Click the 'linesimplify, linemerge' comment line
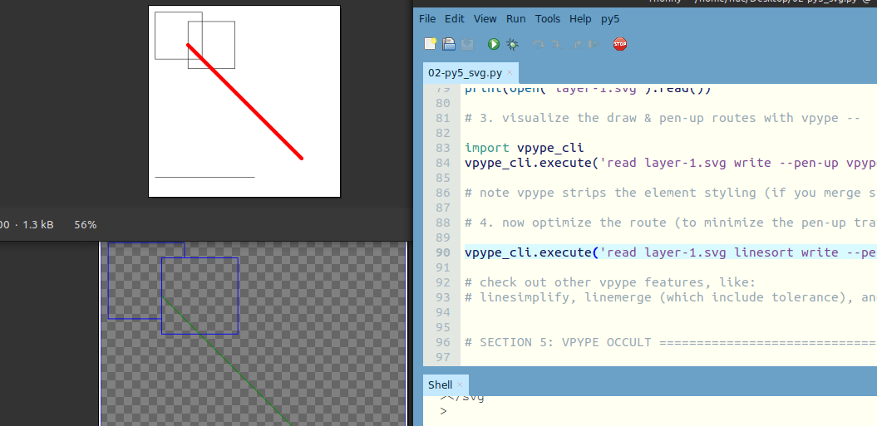The width and height of the screenshot is (877, 426). (671, 296)
